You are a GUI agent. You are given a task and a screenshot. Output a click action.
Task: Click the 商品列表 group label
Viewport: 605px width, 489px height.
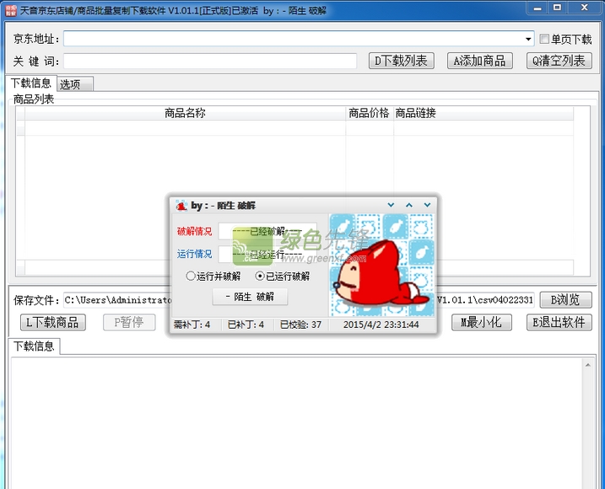pyautogui.click(x=34, y=99)
